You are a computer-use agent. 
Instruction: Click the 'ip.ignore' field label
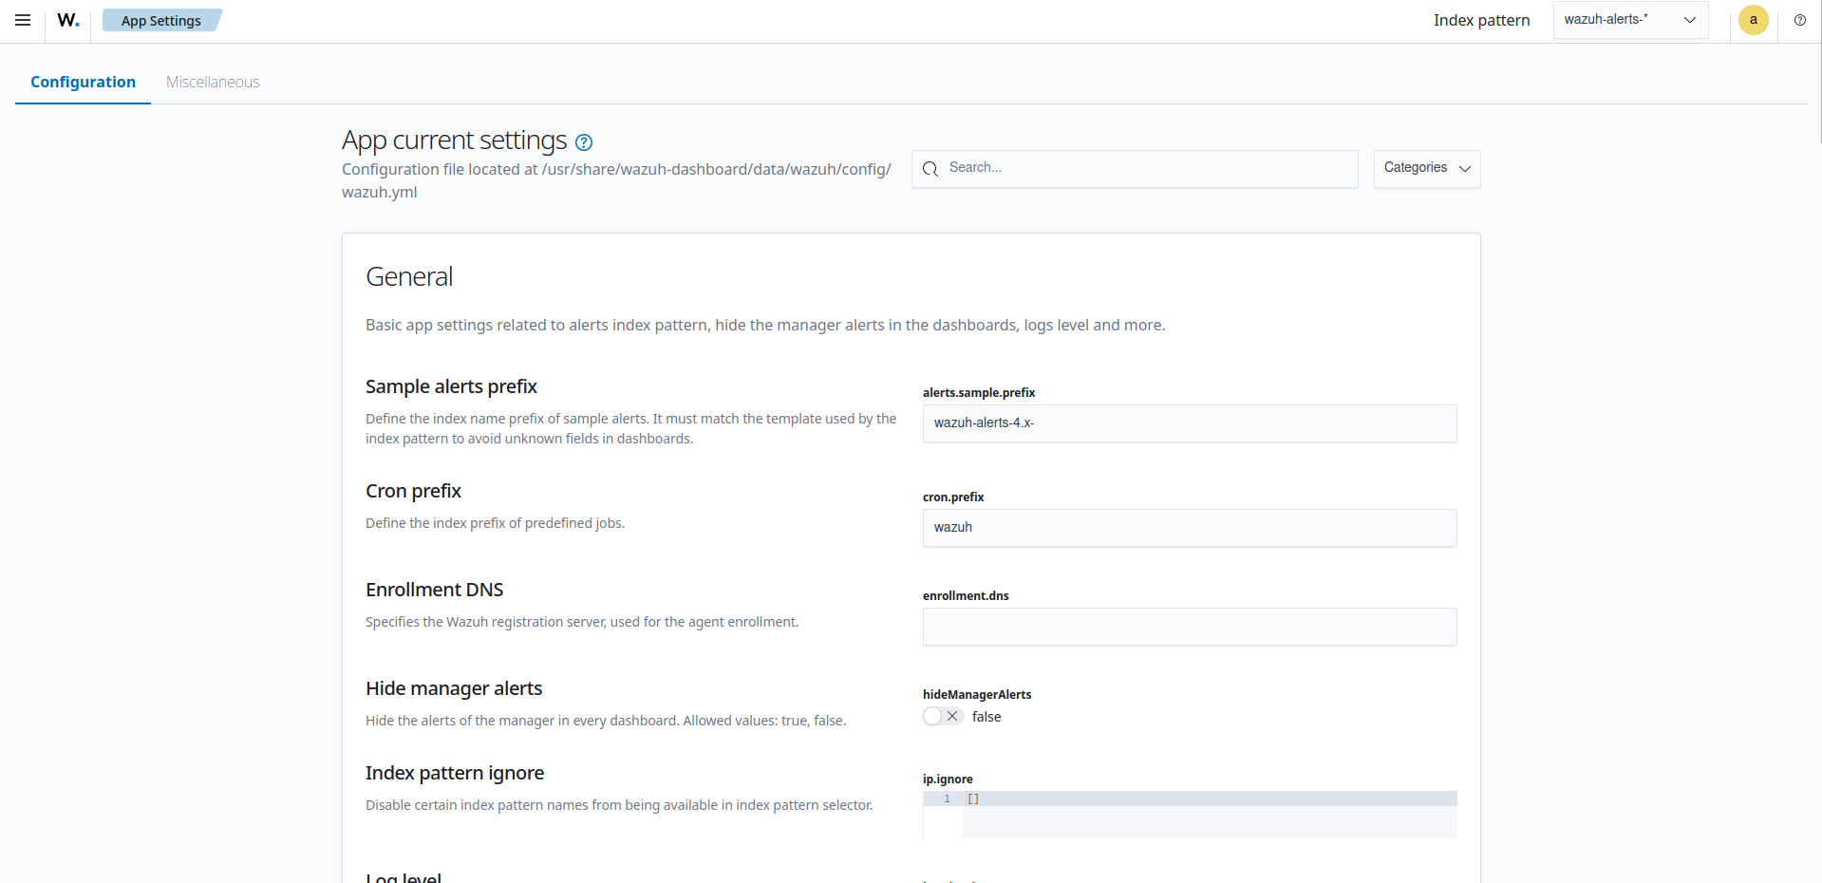948,779
